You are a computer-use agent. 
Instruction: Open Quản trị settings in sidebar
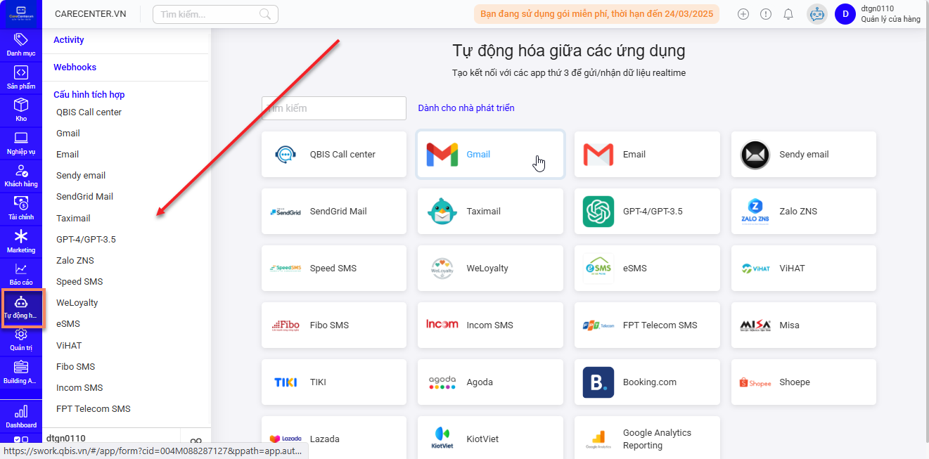tap(21, 339)
